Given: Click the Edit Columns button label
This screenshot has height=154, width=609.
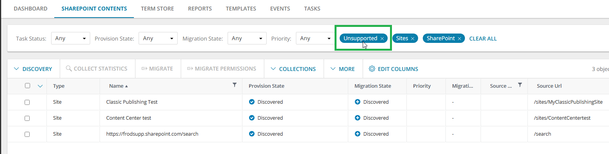Looking at the screenshot, I should (x=398, y=69).
